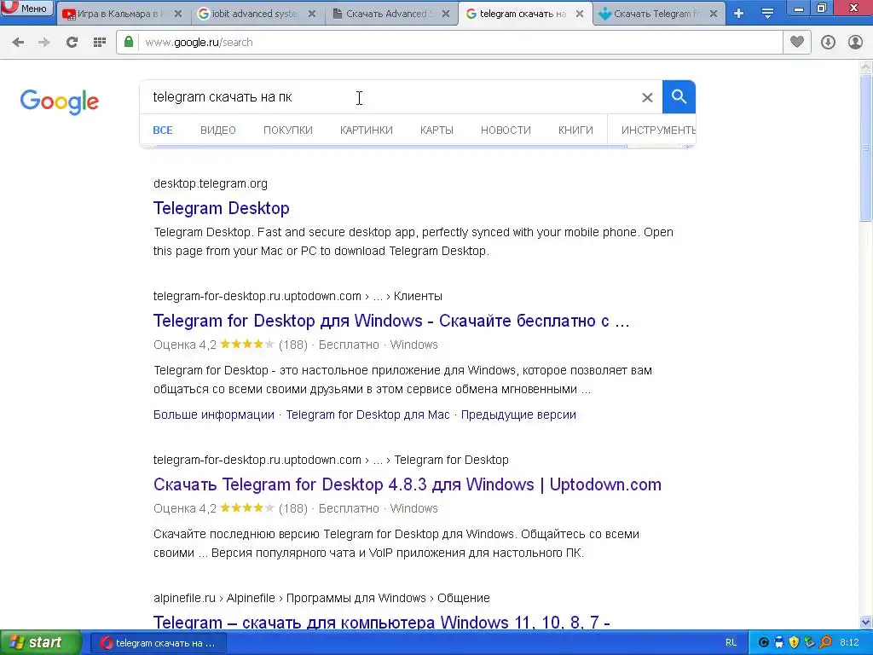Go back to the previous page
This screenshot has width=873, height=655.
18,43
